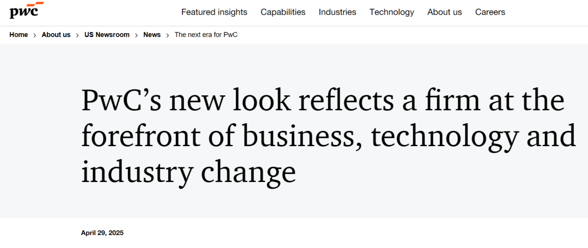Open About us in top navigation
Screen dimensions: 588x248
click(x=445, y=12)
